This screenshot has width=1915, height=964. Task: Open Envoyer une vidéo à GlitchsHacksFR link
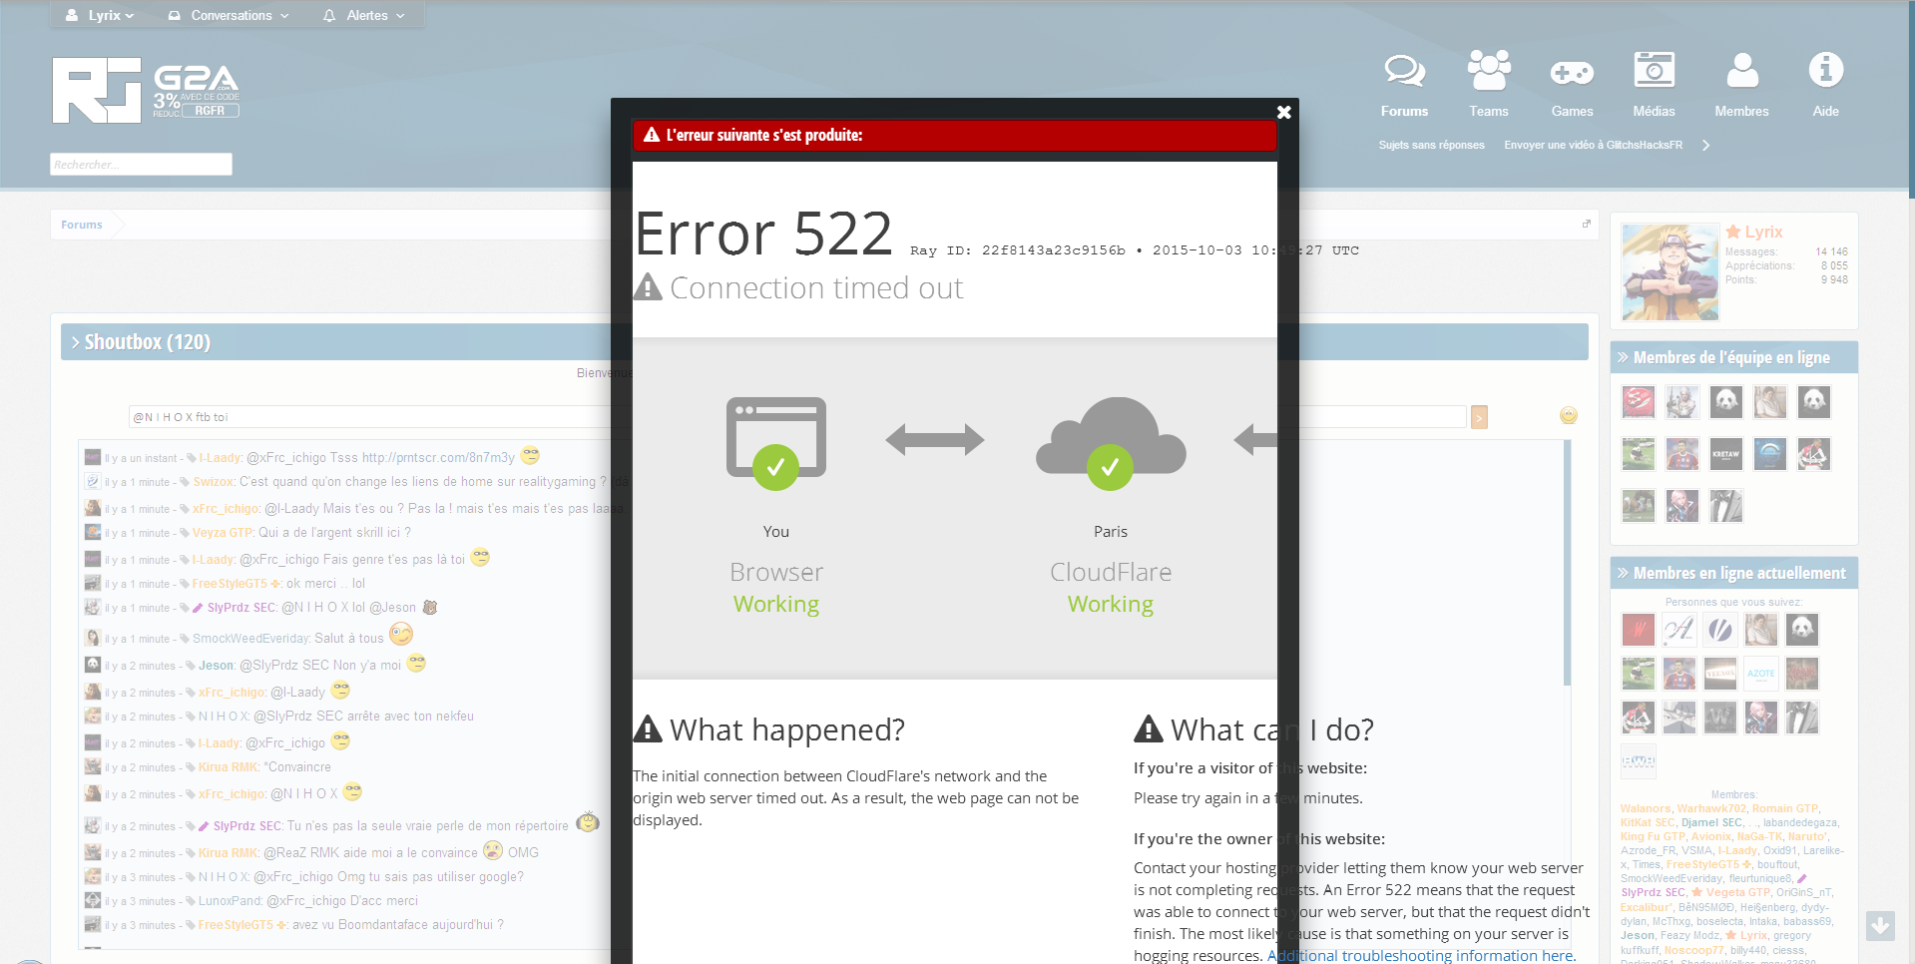pyautogui.click(x=1593, y=145)
